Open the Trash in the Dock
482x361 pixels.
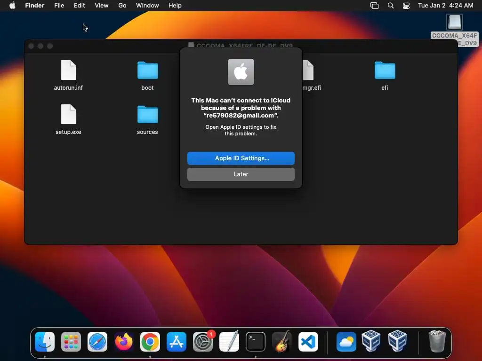point(437,341)
